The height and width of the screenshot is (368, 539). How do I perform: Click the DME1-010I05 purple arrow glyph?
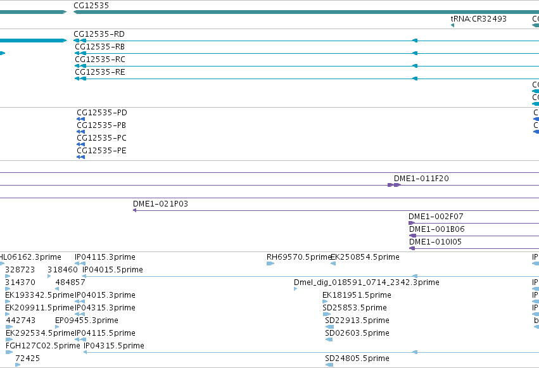click(x=412, y=248)
